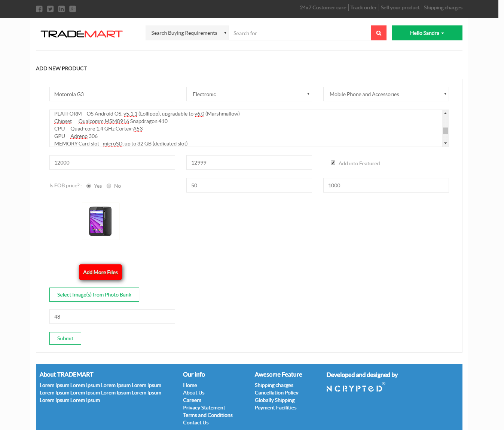Open Track order link
This screenshot has width=504, height=430.
coord(363,7)
